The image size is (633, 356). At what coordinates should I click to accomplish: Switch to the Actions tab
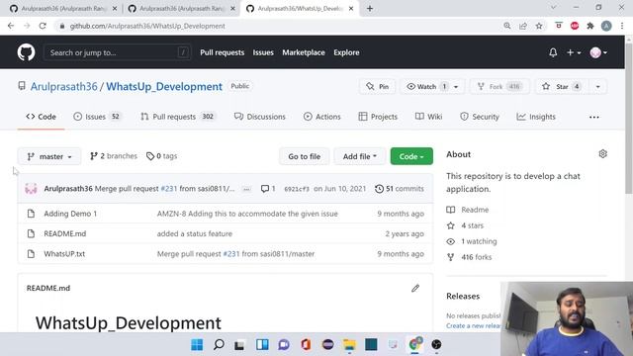click(322, 117)
